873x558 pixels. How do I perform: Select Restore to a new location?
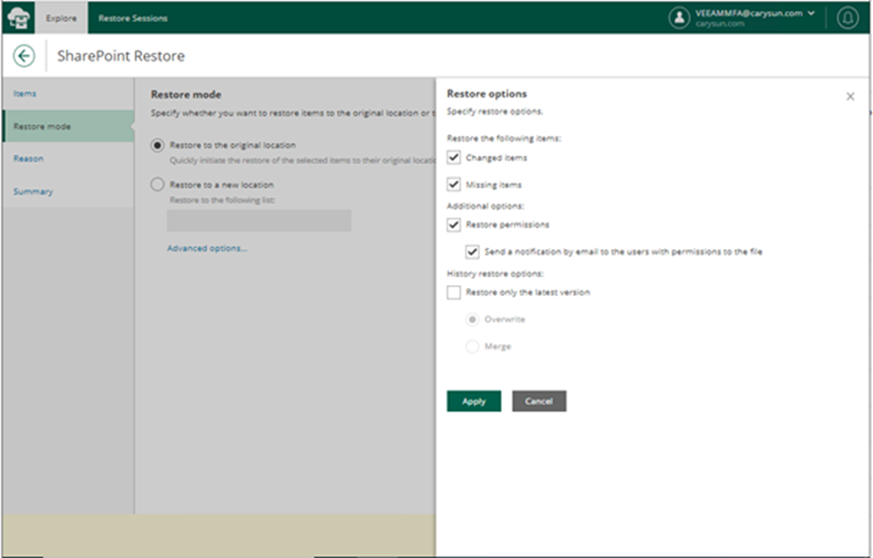157,185
